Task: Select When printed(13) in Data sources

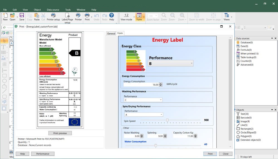Action: [249, 54]
